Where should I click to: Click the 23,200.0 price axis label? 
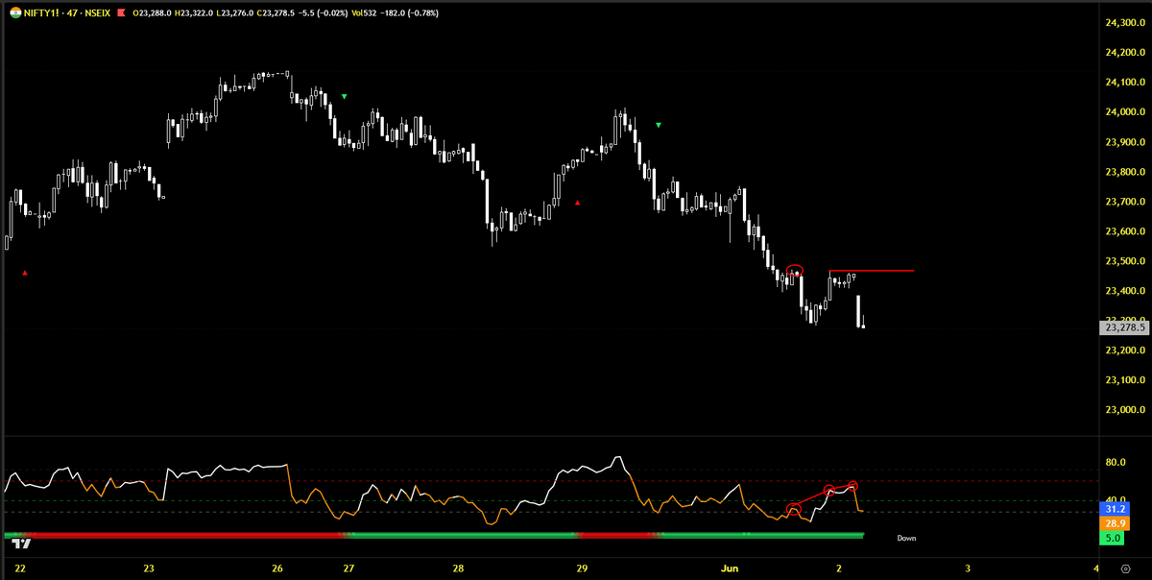1127,350
